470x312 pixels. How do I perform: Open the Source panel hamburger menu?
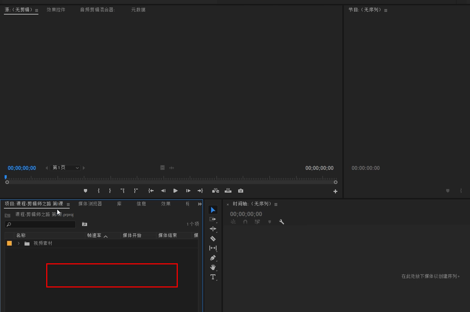coord(37,10)
